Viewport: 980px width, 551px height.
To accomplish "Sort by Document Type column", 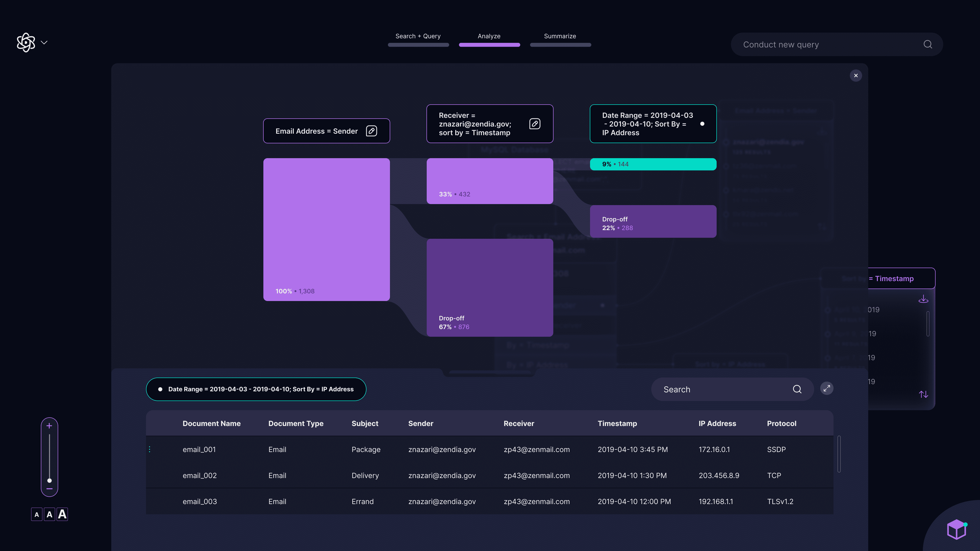I will point(296,424).
